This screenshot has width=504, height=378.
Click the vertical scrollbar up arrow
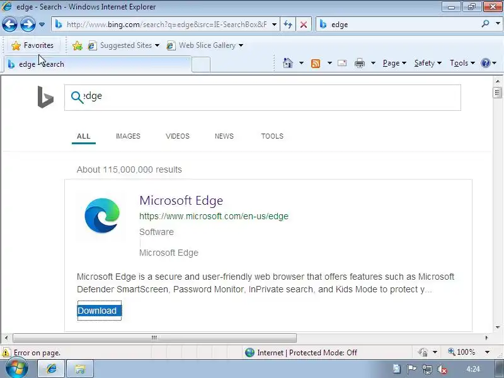point(498,81)
